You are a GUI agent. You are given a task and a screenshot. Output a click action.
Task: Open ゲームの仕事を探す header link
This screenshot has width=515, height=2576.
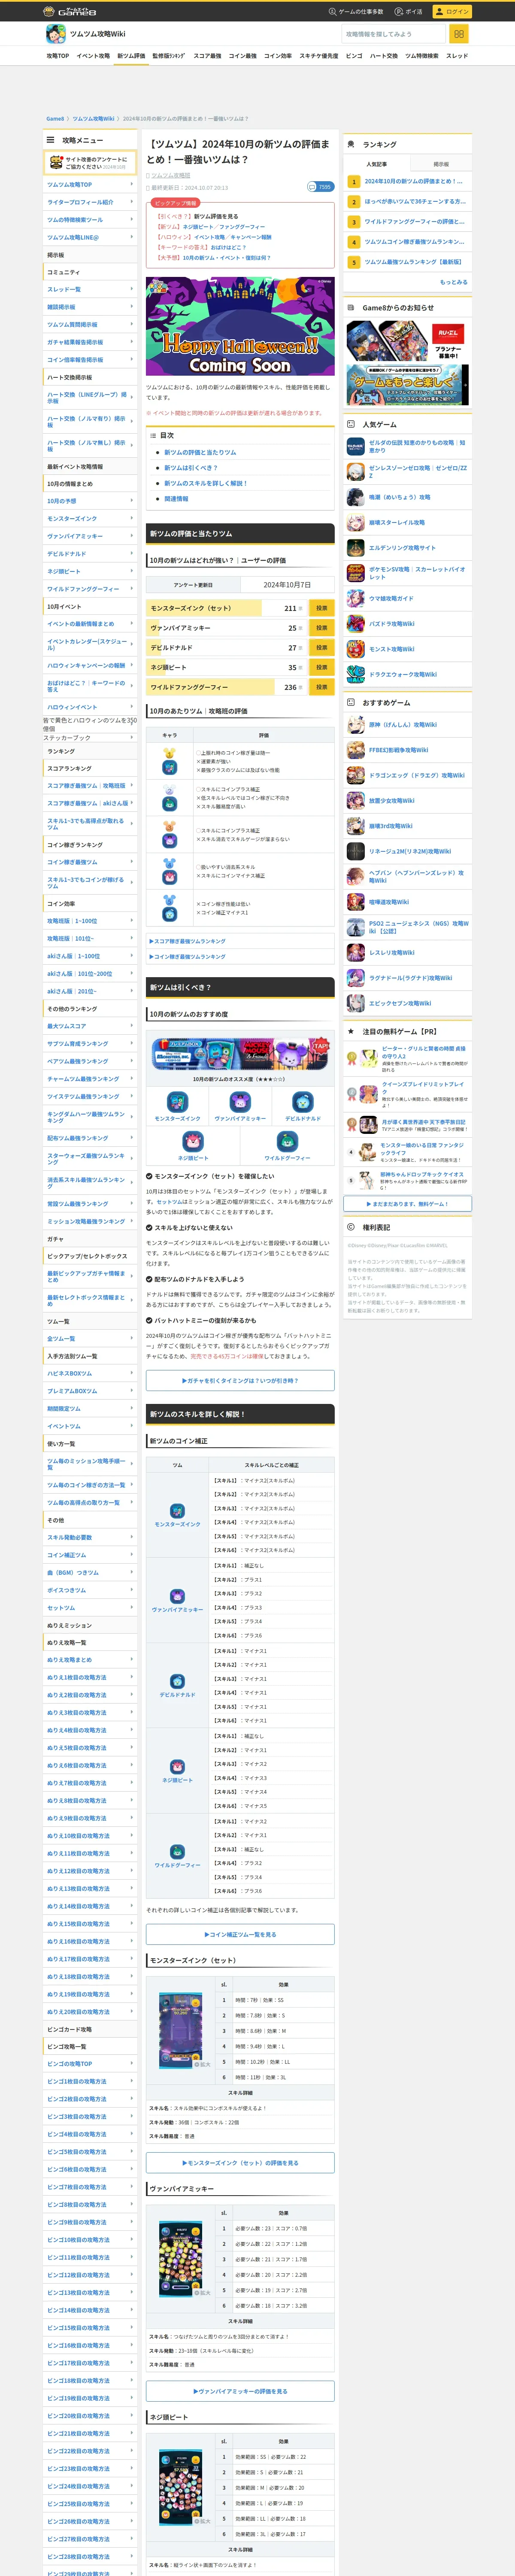click(356, 11)
